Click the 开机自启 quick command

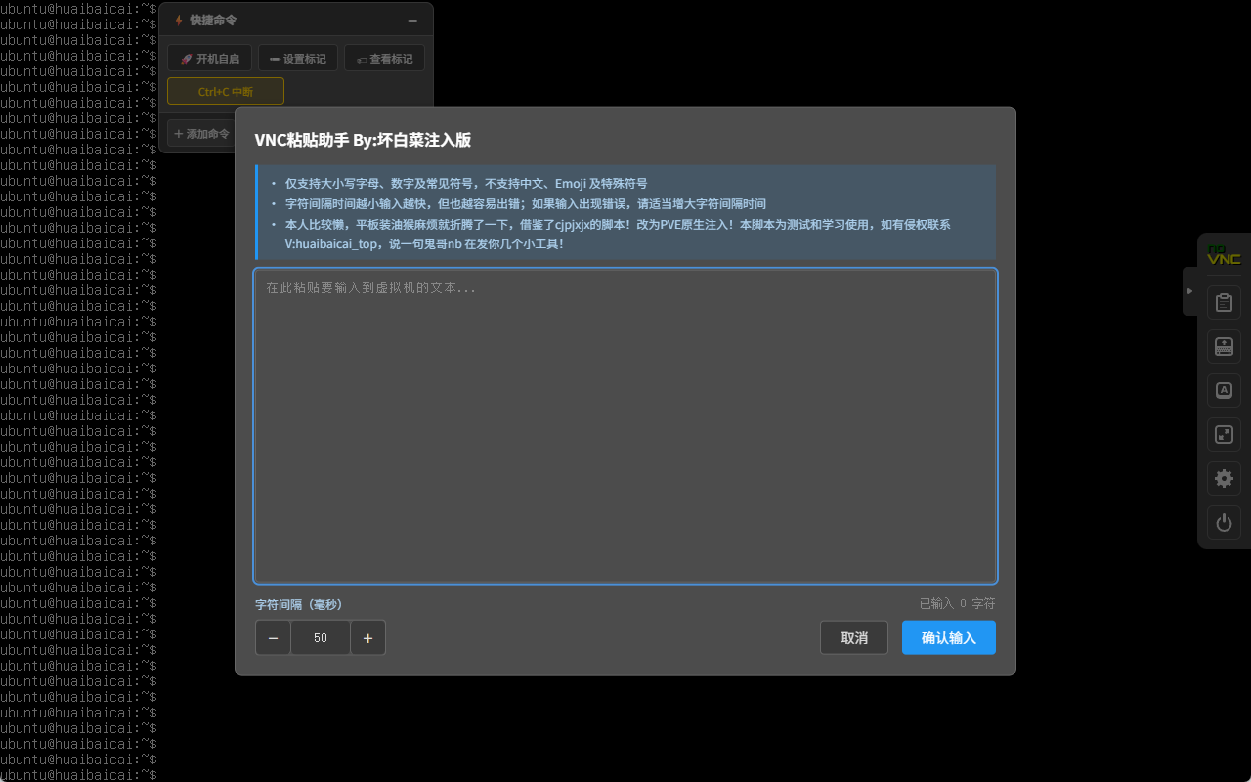click(x=210, y=58)
